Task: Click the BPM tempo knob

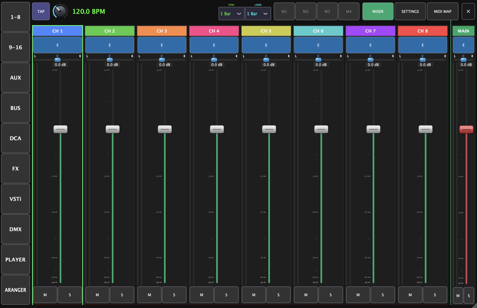Action: 60,11
